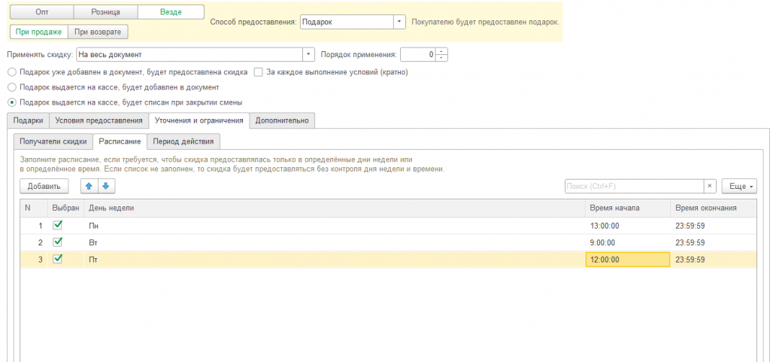
Task: Switch to При продаже mode
Action: point(39,32)
